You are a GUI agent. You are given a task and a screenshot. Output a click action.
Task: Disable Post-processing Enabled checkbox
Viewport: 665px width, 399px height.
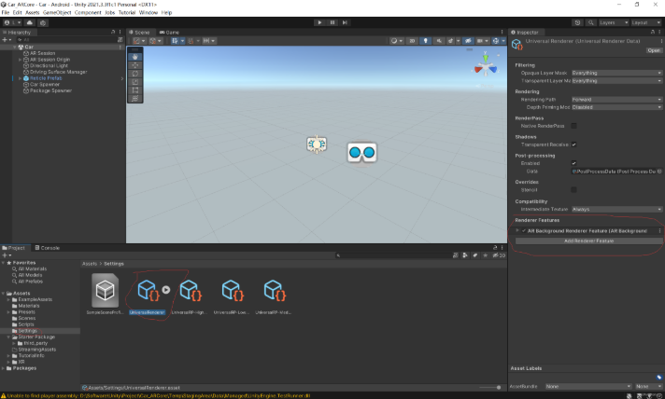coord(573,163)
